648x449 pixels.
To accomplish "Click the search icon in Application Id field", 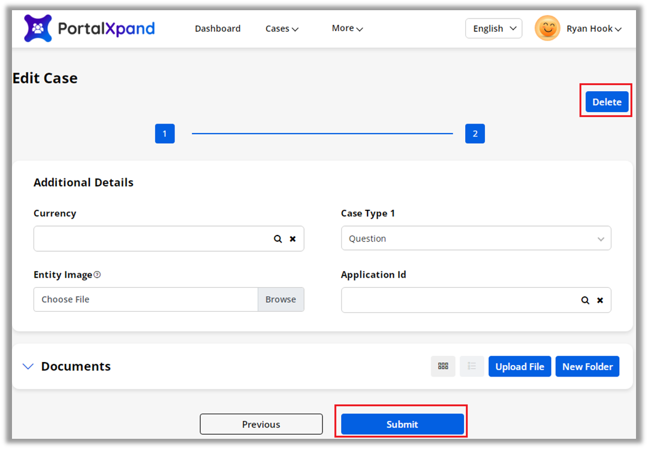I will (x=585, y=300).
